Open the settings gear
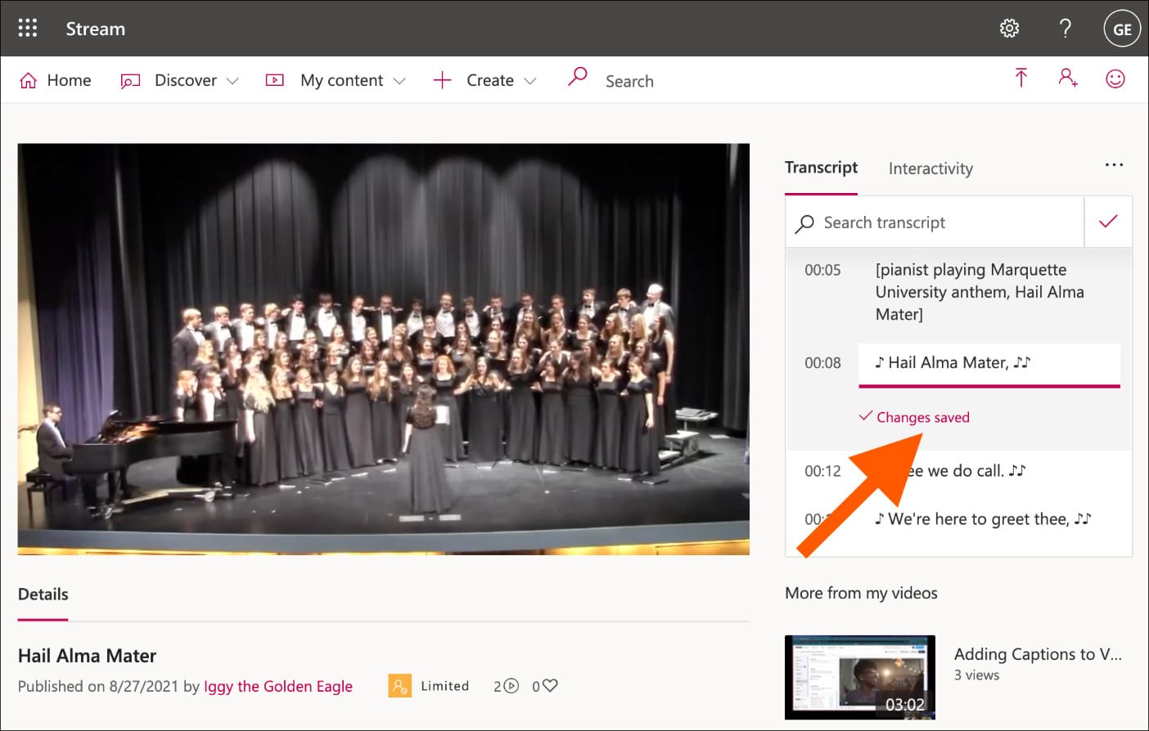1149x731 pixels. pyautogui.click(x=1009, y=29)
